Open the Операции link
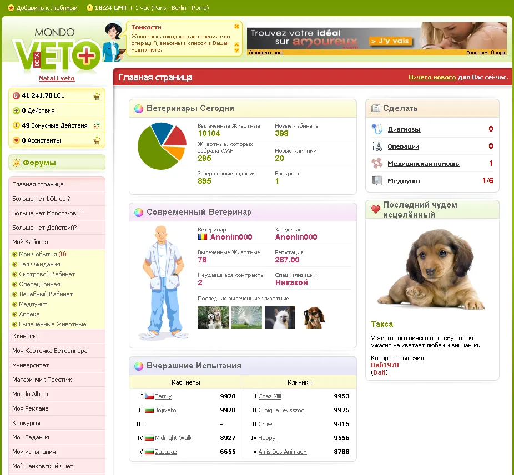514x475 pixels. [403, 146]
